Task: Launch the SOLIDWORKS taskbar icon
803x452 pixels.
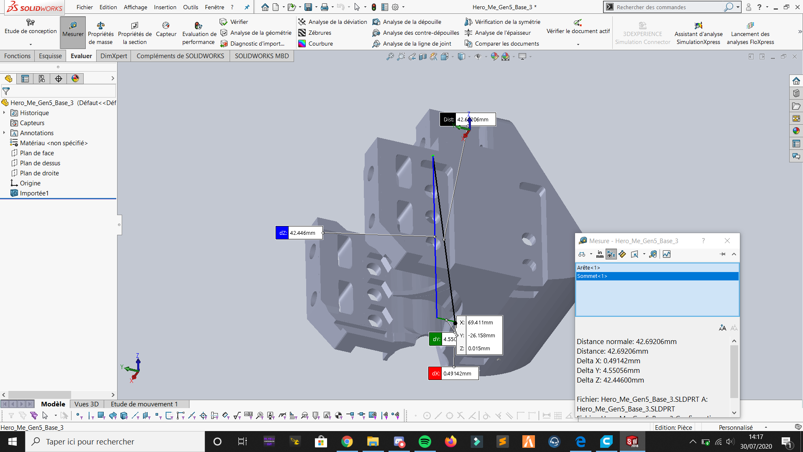Action: coord(632,442)
